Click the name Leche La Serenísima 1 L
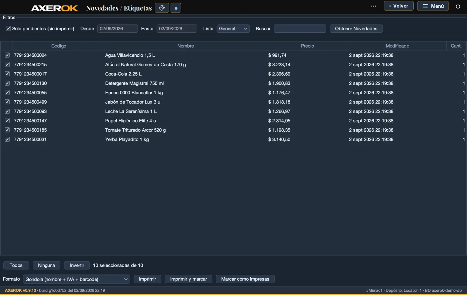 tap(131, 111)
